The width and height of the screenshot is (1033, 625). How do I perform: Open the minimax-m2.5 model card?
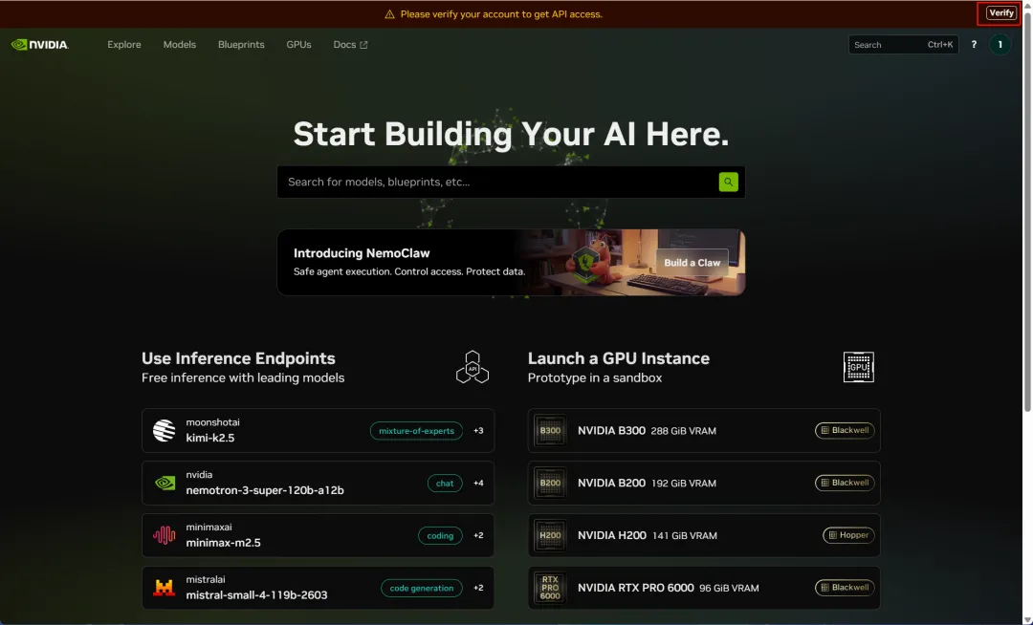click(x=318, y=535)
